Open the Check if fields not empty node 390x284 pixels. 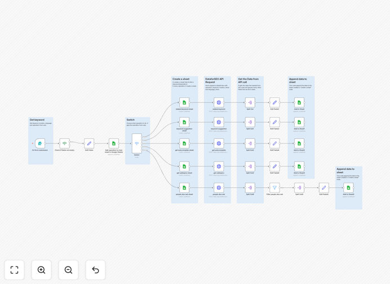point(65,143)
